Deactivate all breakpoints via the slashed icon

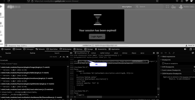193,53
